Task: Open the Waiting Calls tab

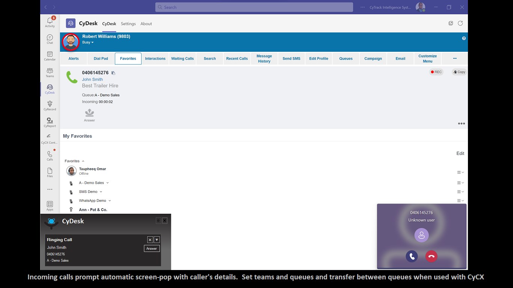Action: tap(183, 58)
